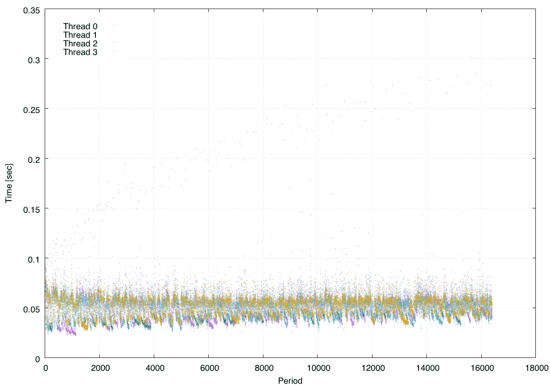Viewport: 550px width, 385px height.
Task: Click the 0.3 y-axis tick label
Action: (x=34, y=59)
